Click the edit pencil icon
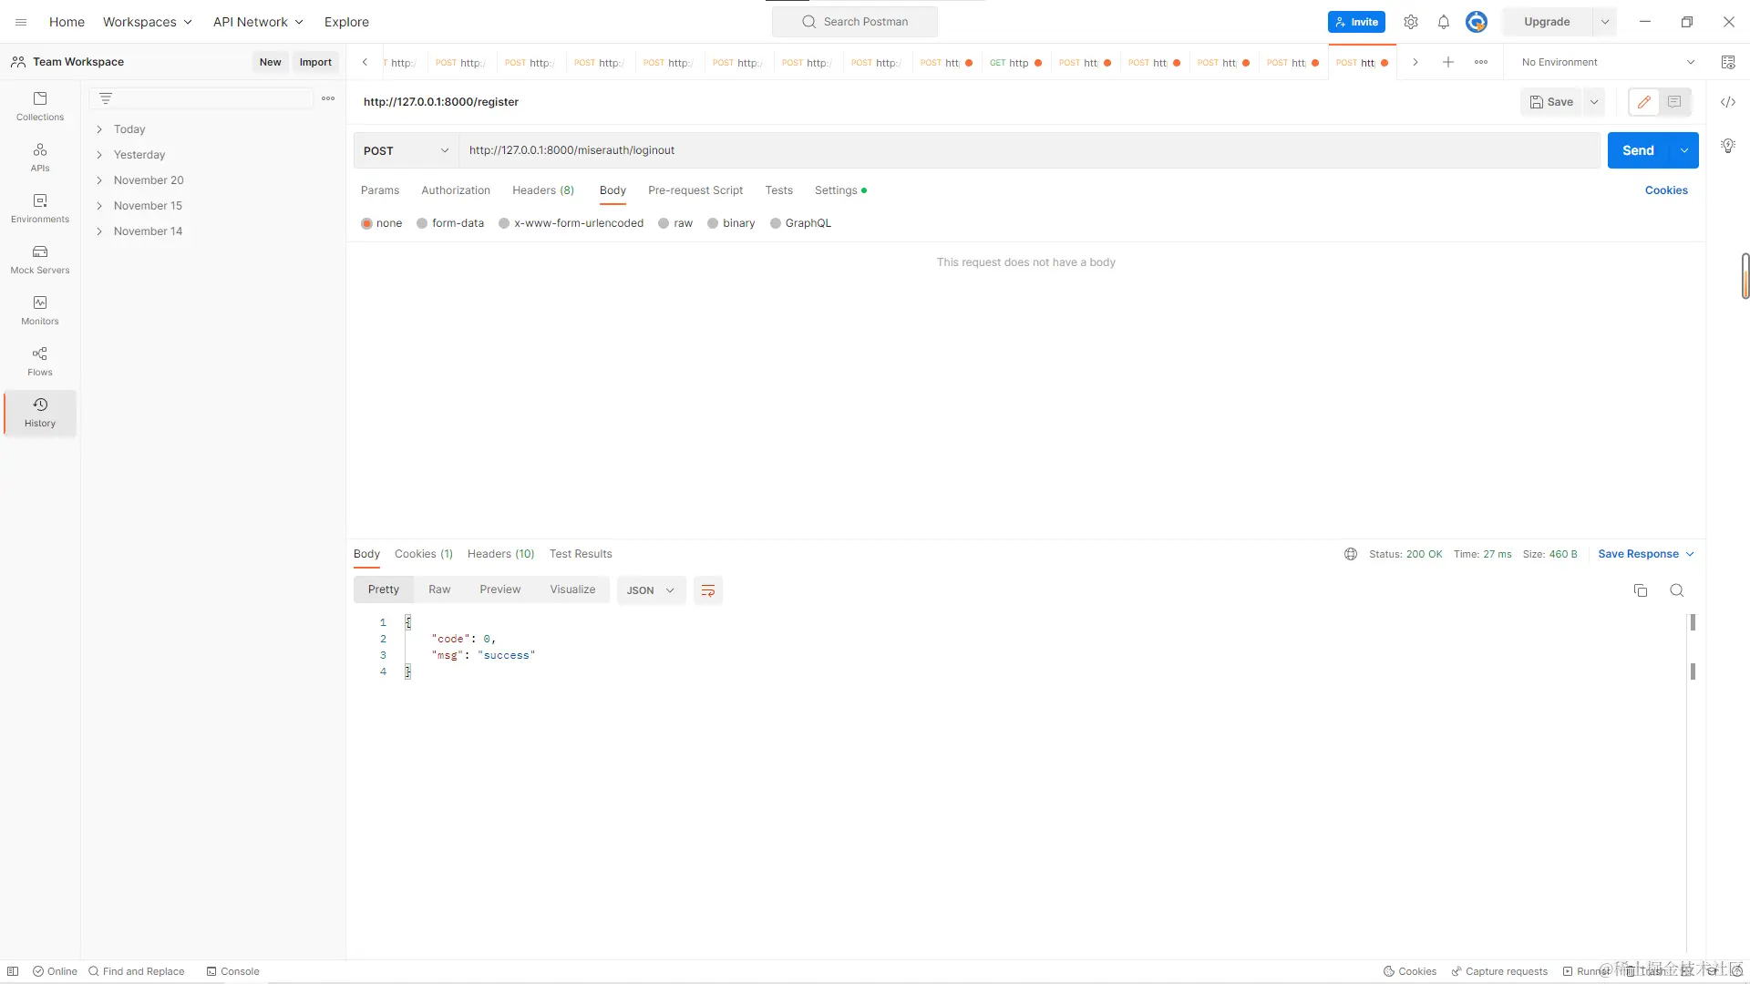The image size is (1750, 984). [x=1644, y=102]
